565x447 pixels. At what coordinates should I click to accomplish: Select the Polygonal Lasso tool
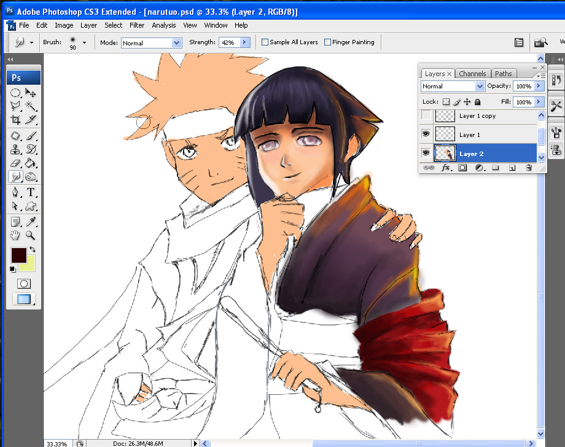tap(15, 106)
